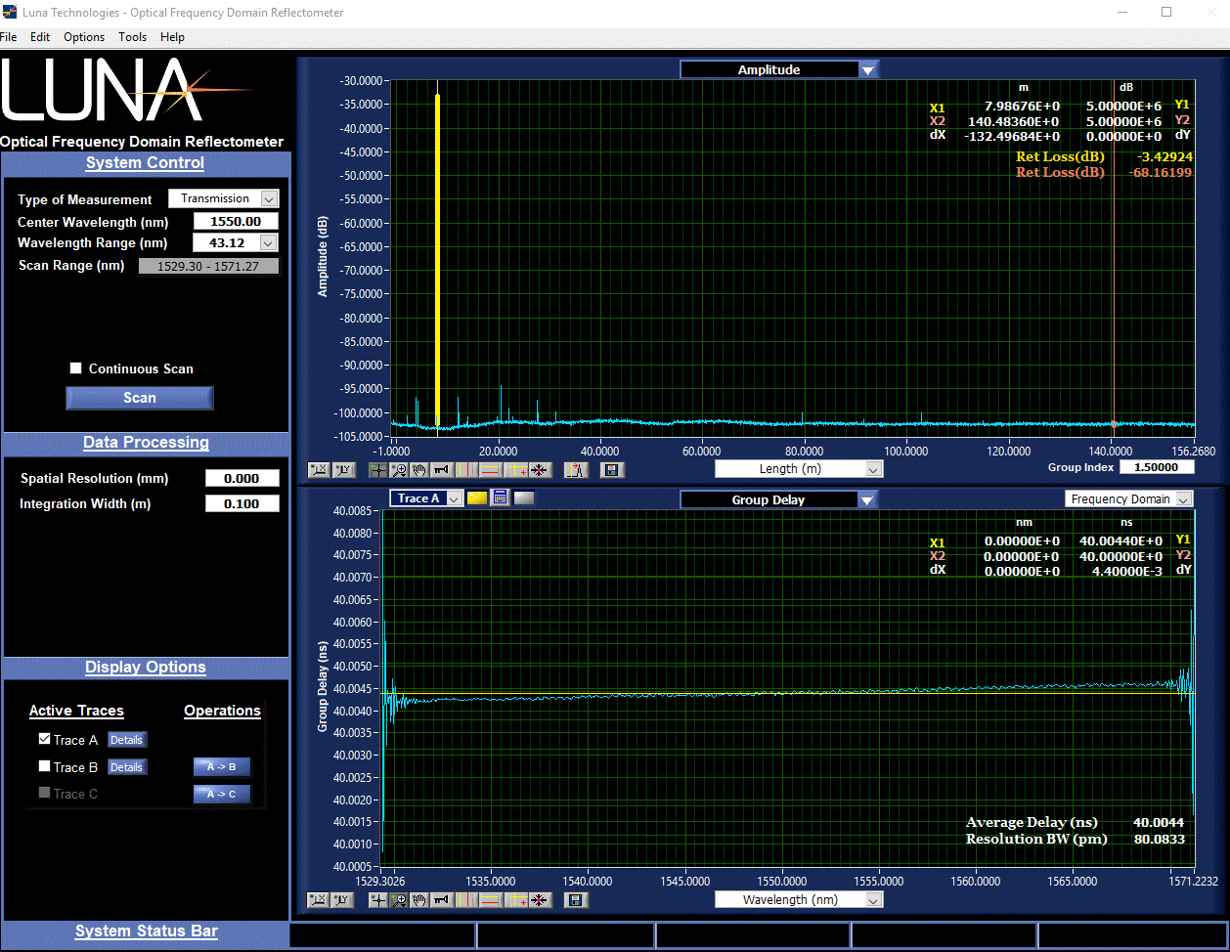1230x952 pixels.
Task: Toggle horizontal cursor lines under the Amplitude graph
Action: click(490, 470)
